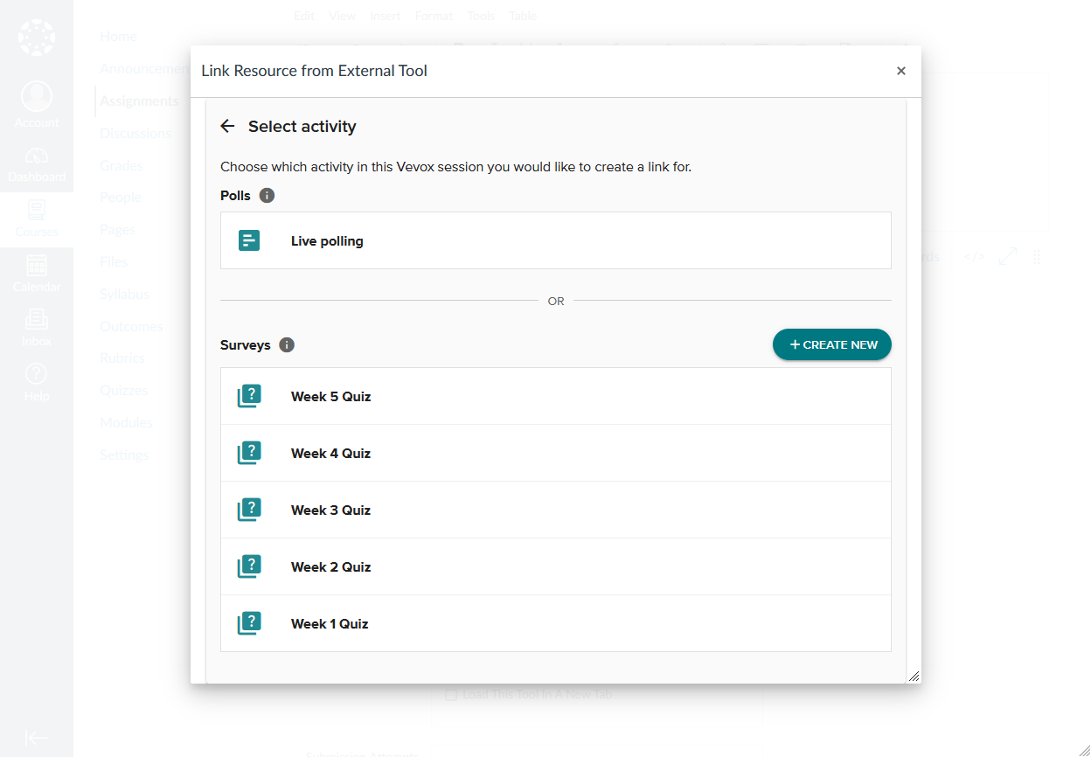The height and width of the screenshot is (757, 1091).
Task: Click the back arrow on Select activity
Action: tap(227, 125)
